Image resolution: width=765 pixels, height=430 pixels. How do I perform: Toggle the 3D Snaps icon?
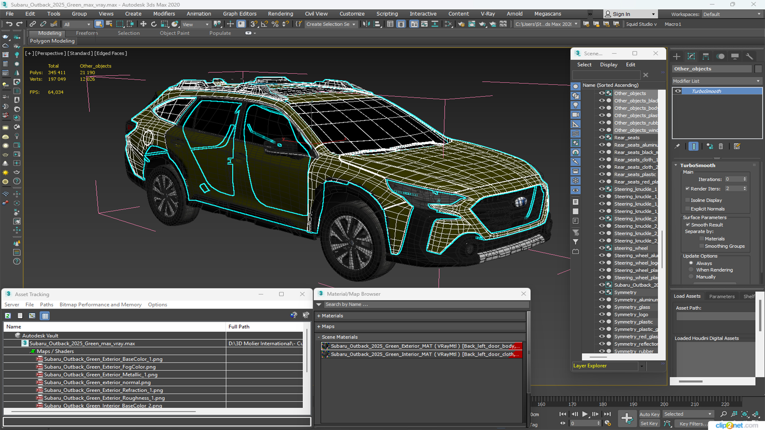click(254, 24)
